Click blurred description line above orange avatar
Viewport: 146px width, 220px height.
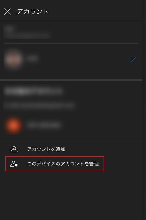click(39, 105)
